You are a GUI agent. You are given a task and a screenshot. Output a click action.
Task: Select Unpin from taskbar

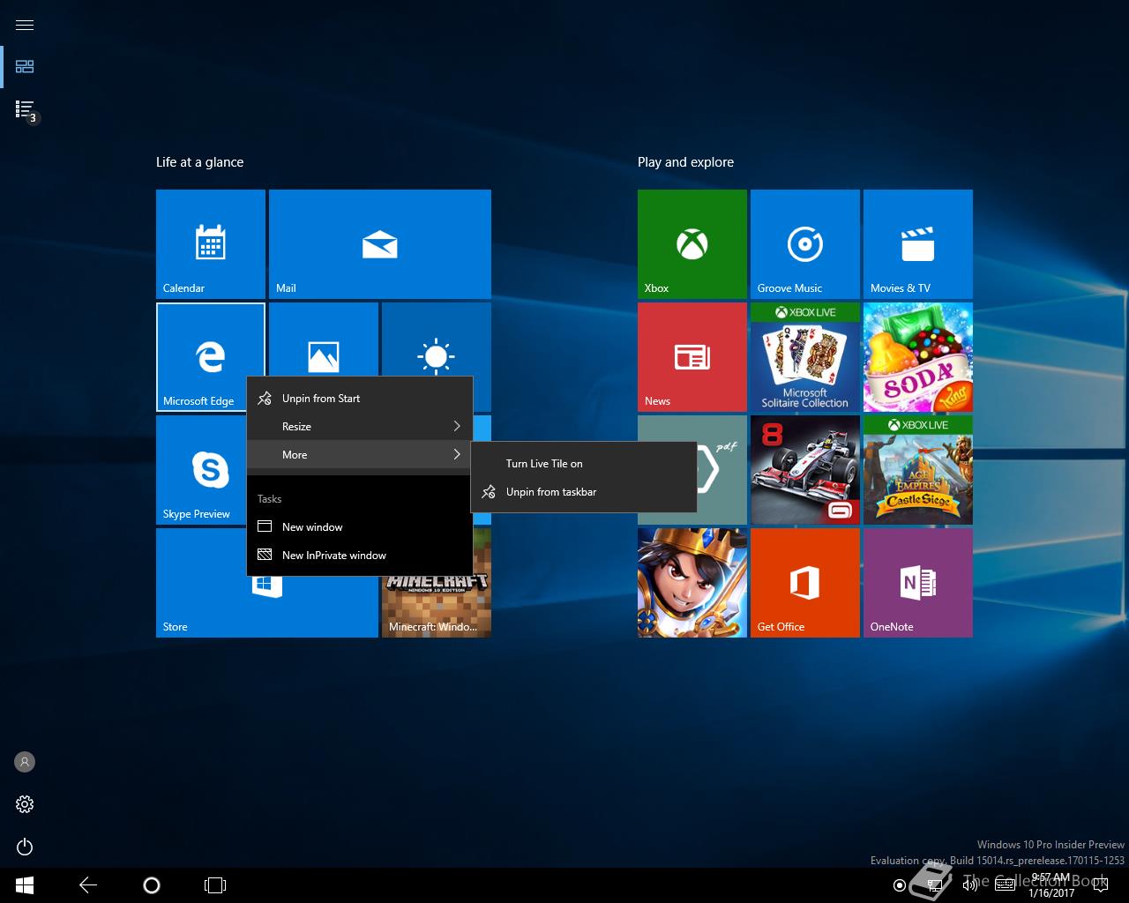pos(584,491)
